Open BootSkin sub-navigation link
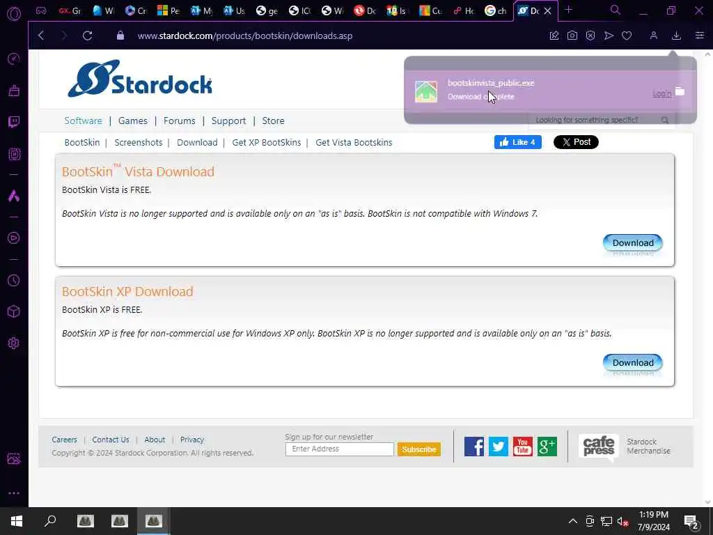The image size is (713, 535). (82, 142)
